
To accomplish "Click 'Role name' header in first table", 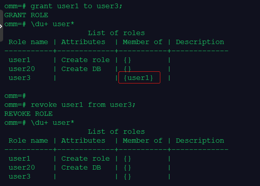I will tap(28, 42).
